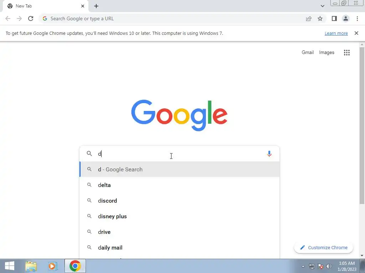Click the magnifier icon in search box
The image size is (365, 273).
pos(89,154)
